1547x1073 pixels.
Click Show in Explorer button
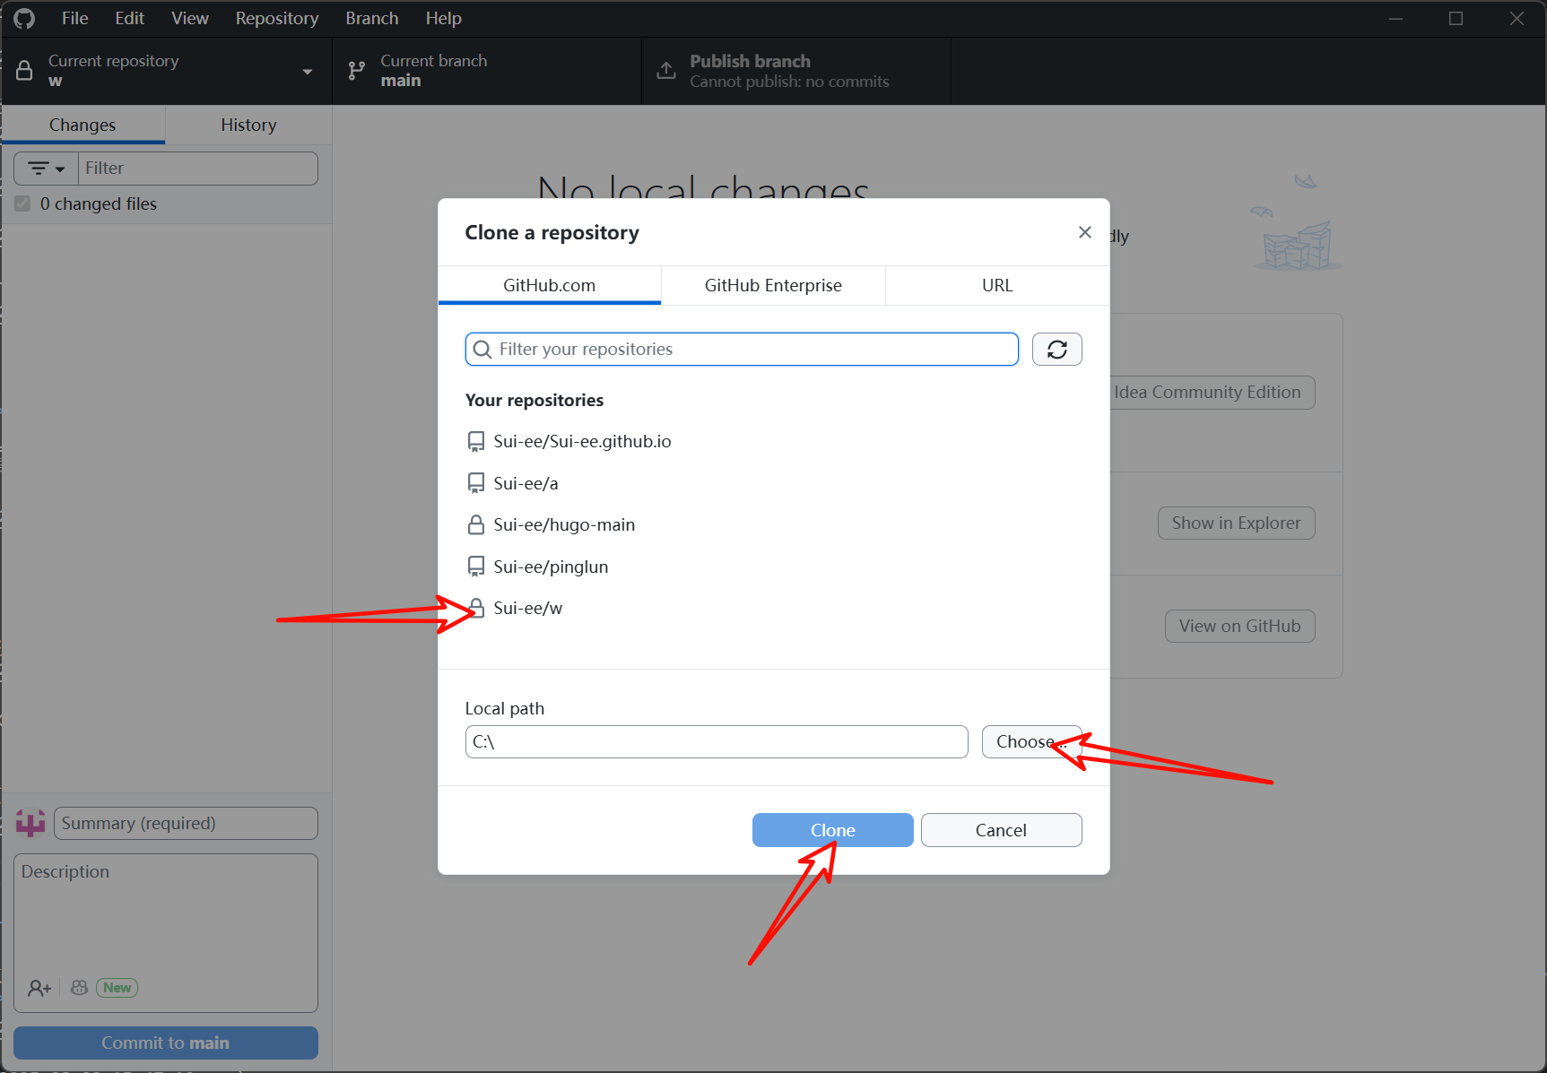1236,523
